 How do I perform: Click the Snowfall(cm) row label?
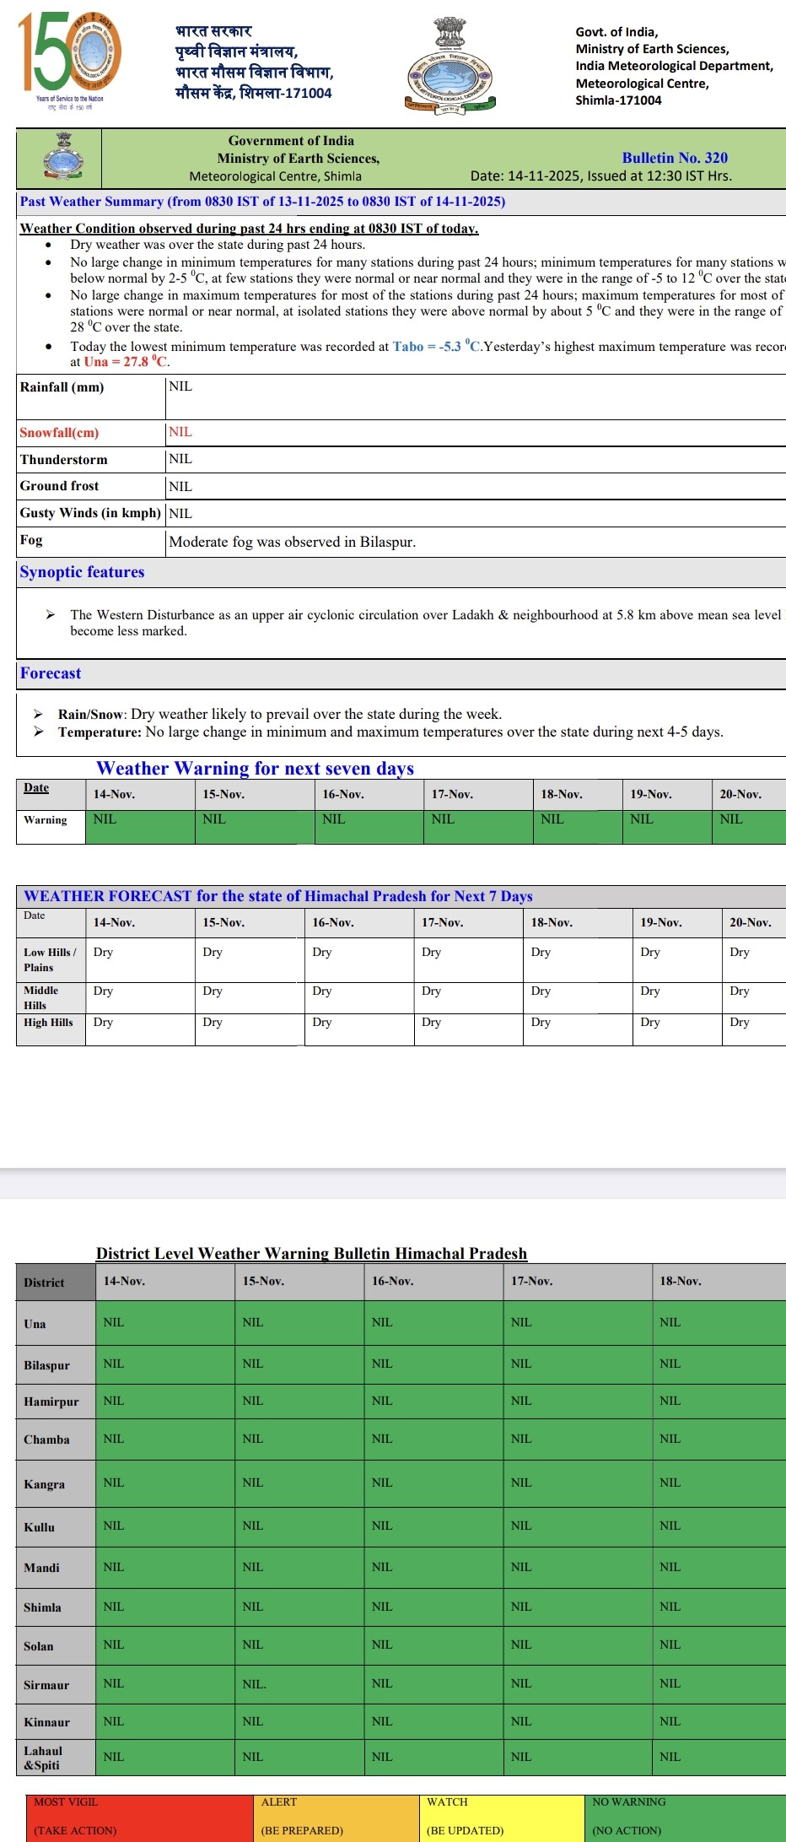(60, 433)
